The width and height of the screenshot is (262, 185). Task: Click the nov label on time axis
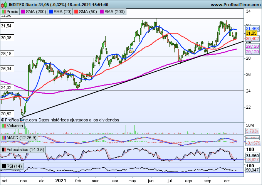24,181
